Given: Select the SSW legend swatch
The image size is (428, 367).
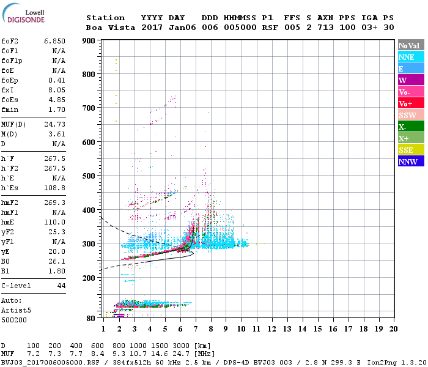Looking at the screenshot, I should pos(411,115).
